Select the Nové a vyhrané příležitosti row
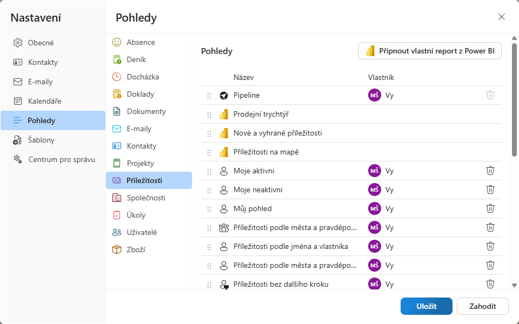This screenshot has width=519, height=324. tap(351, 133)
